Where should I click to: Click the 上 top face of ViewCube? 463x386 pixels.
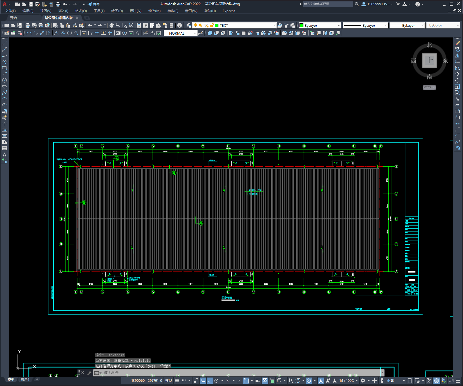pyautogui.click(x=429, y=61)
